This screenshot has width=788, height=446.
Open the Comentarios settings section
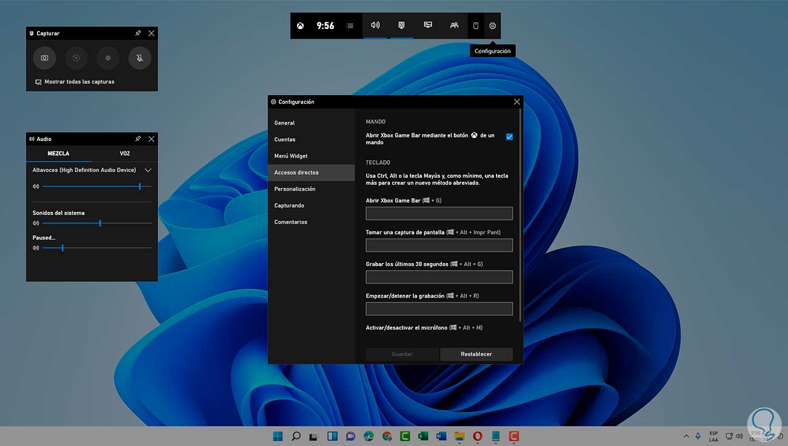coord(312,222)
